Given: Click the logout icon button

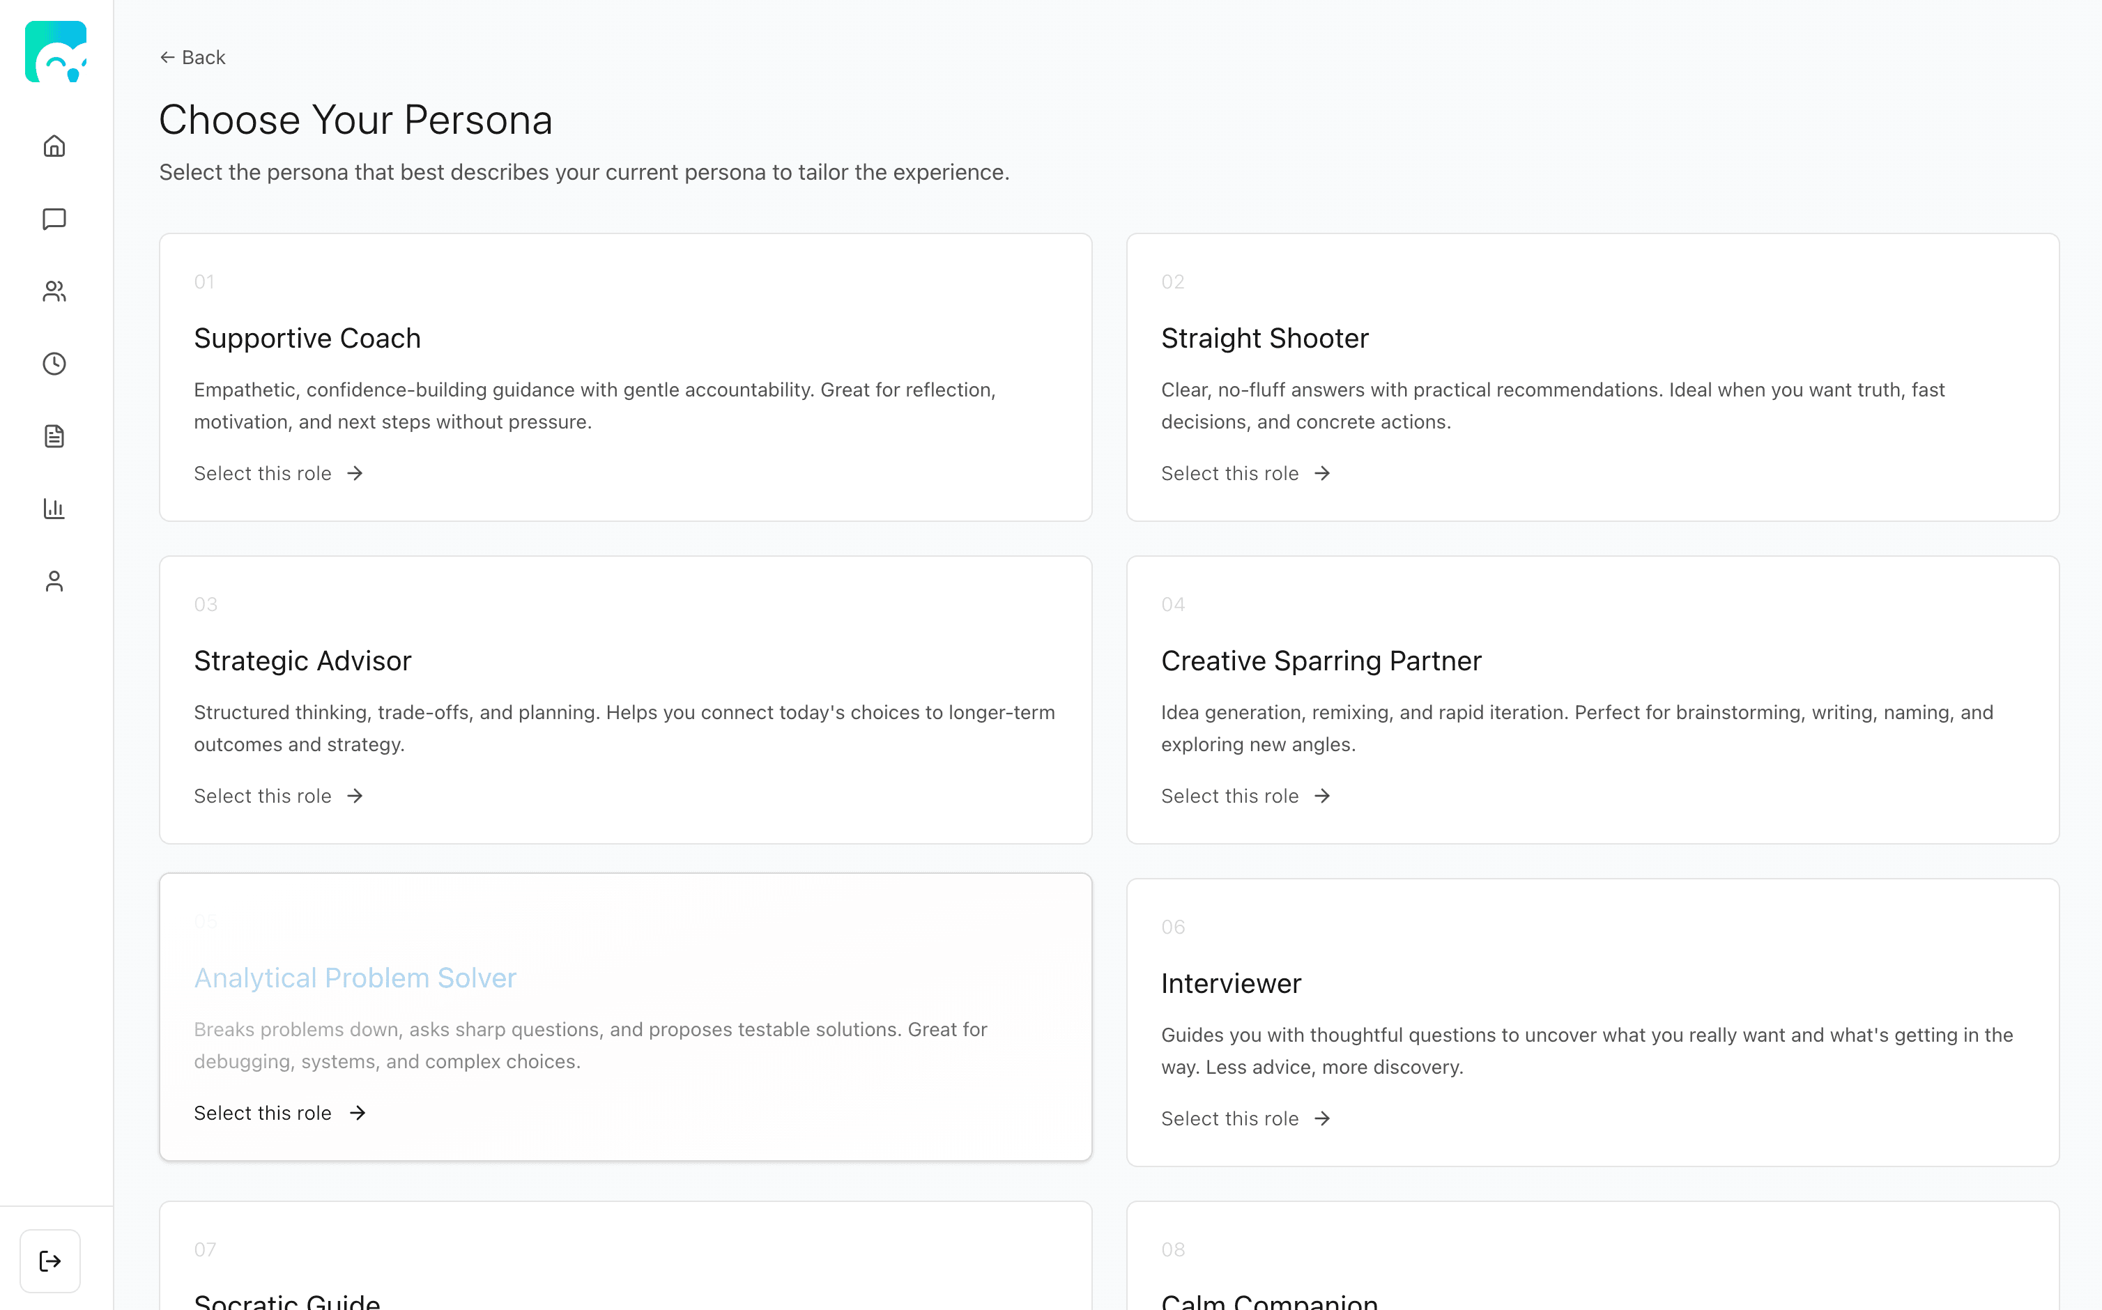Looking at the screenshot, I should click(50, 1261).
